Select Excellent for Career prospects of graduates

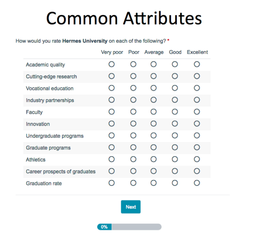click(x=197, y=171)
